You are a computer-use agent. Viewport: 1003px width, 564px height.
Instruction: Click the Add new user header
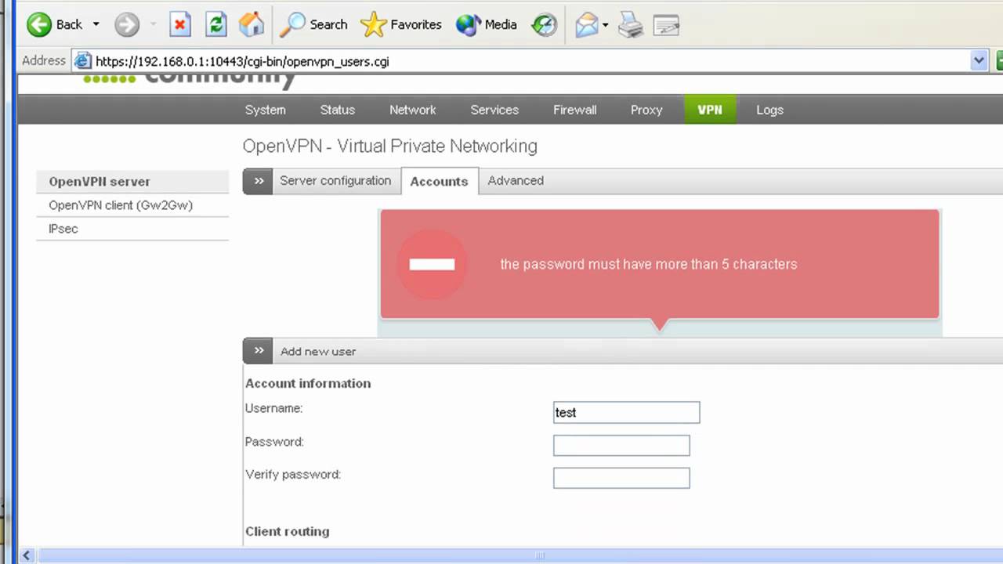click(318, 352)
